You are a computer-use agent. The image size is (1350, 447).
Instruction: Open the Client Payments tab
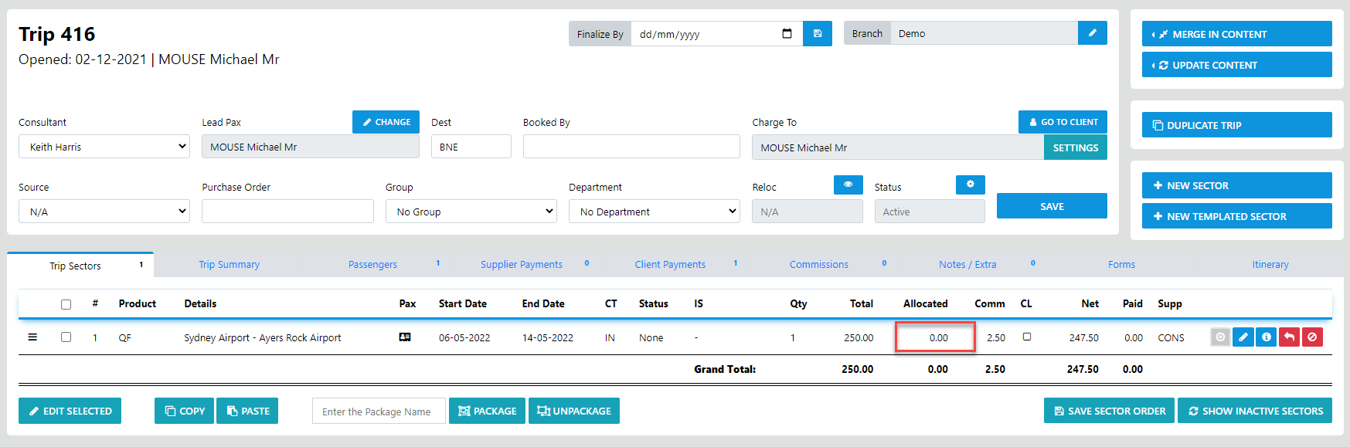pyautogui.click(x=670, y=265)
